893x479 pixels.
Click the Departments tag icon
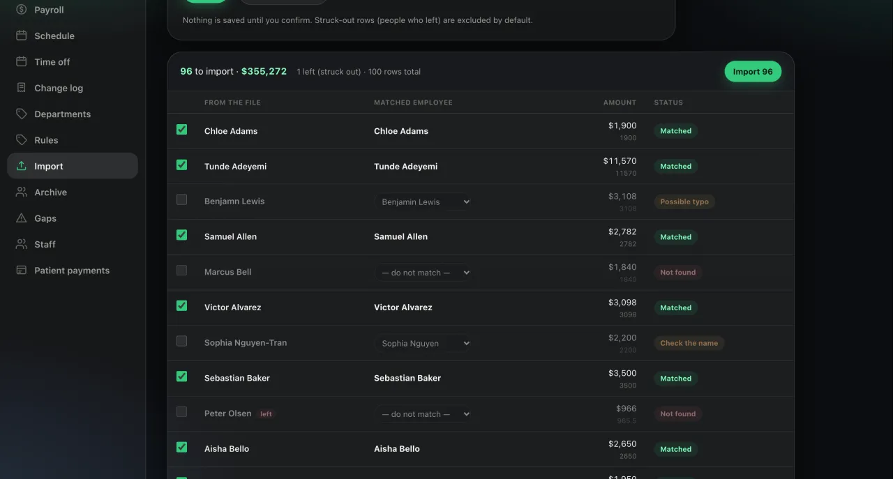[21, 114]
